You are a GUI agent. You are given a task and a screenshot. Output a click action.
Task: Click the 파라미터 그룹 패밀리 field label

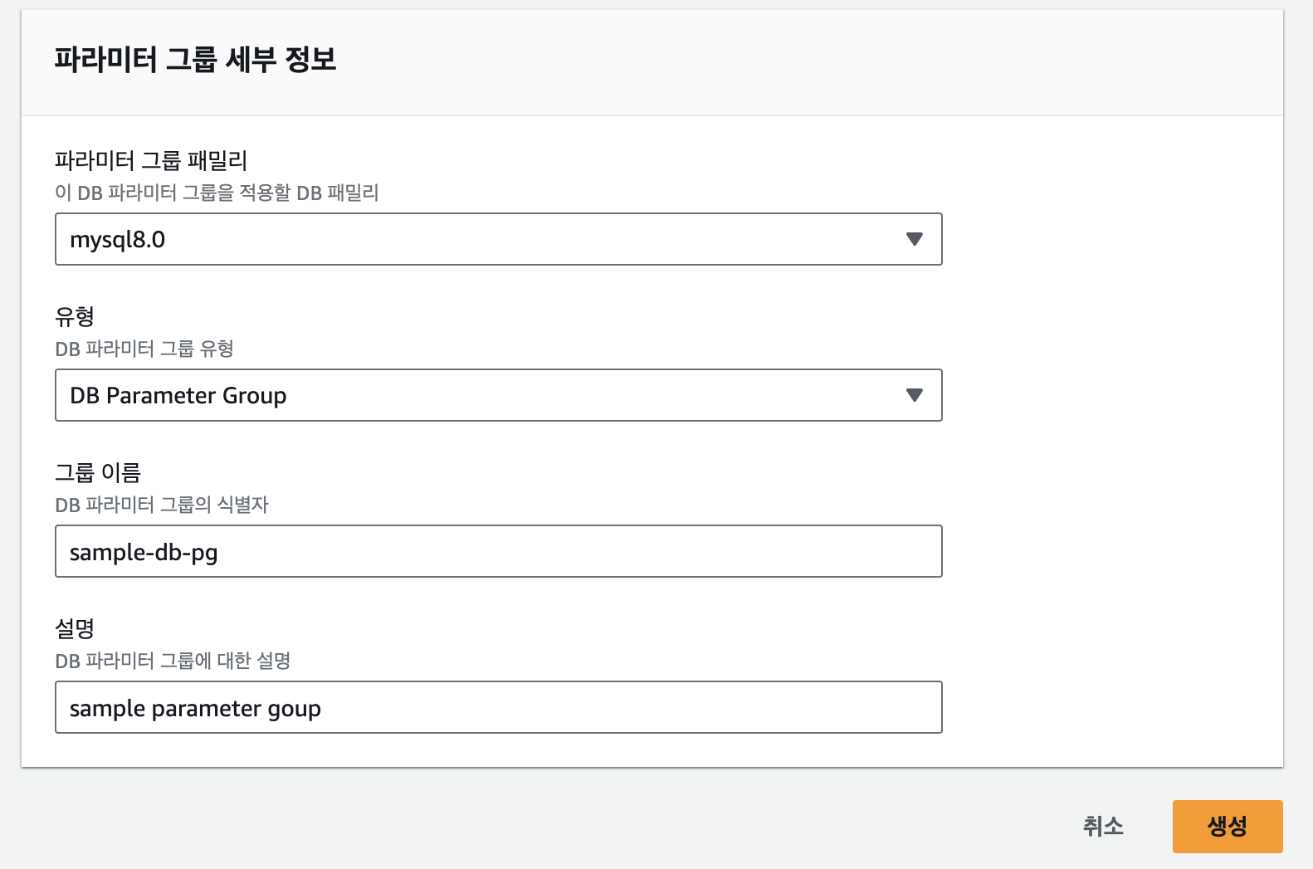[x=151, y=160]
